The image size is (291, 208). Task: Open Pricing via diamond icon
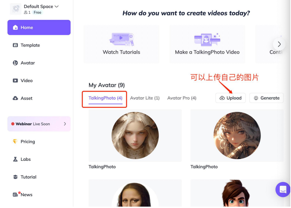pos(15,142)
